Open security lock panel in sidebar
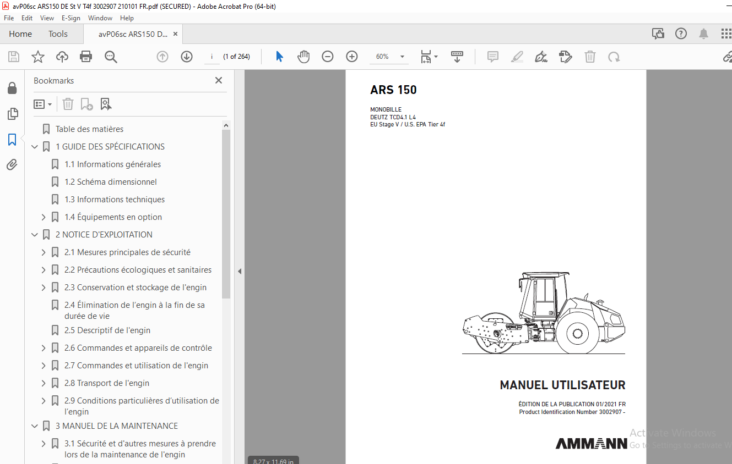This screenshot has height=464, width=732. pos(12,89)
